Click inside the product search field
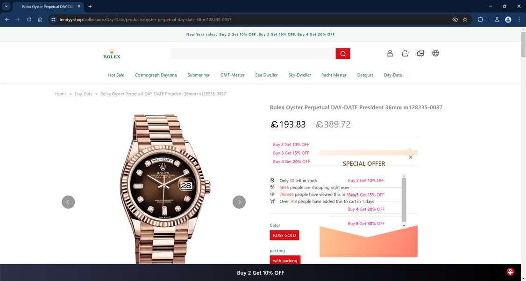 (253, 54)
